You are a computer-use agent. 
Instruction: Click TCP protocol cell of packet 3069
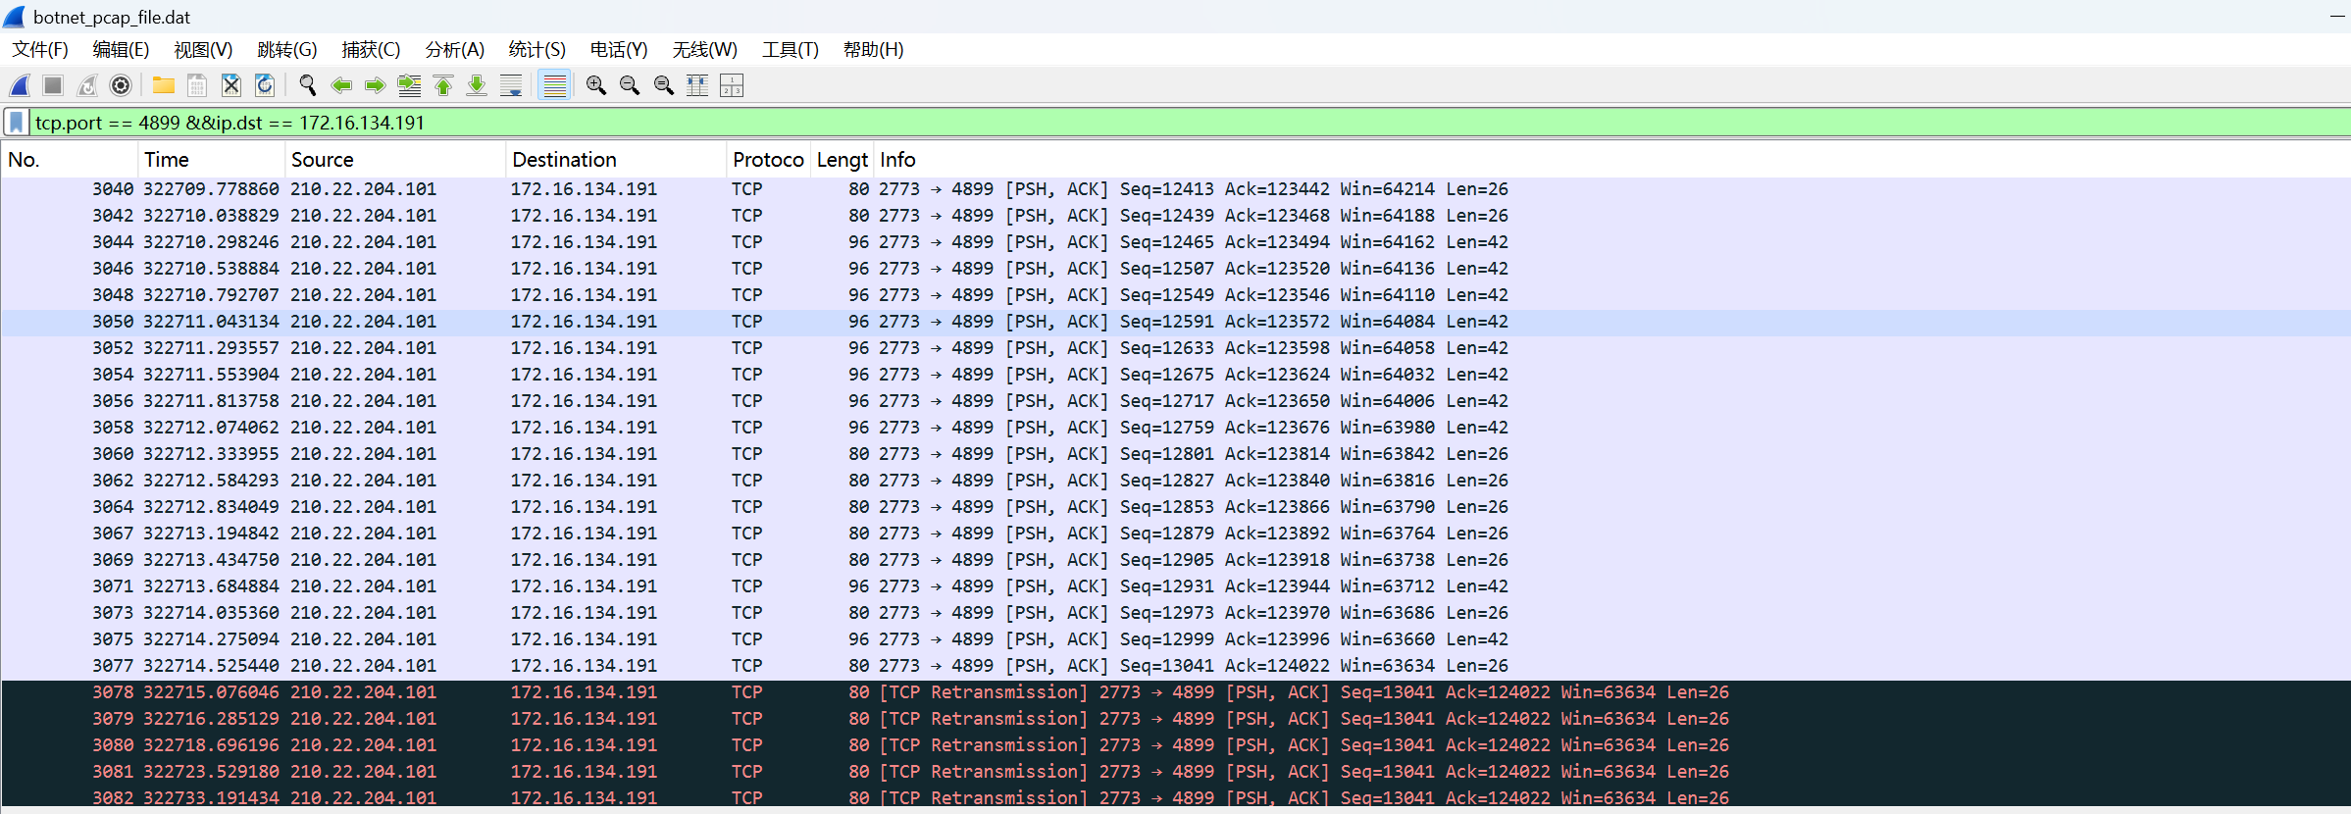point(747,560)
